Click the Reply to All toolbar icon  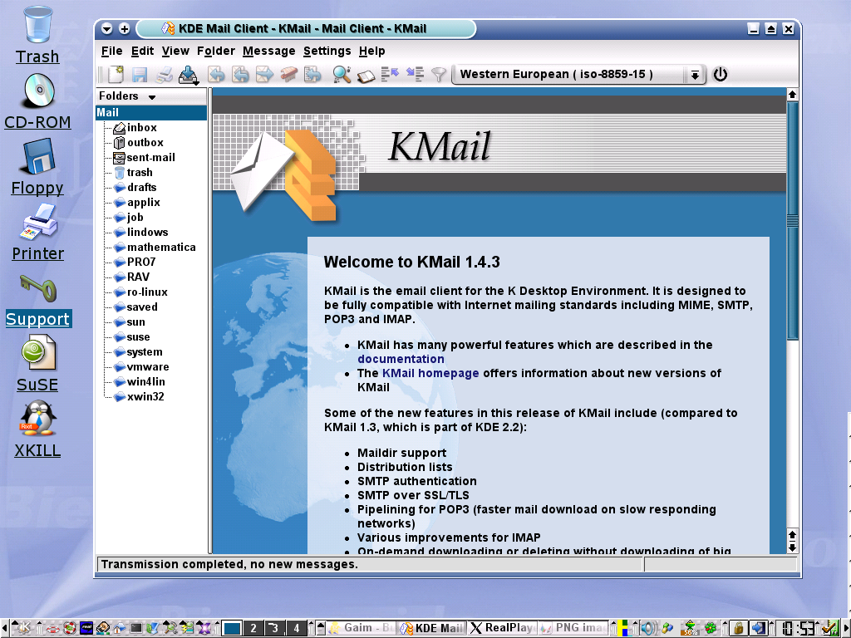pos(240,74)
